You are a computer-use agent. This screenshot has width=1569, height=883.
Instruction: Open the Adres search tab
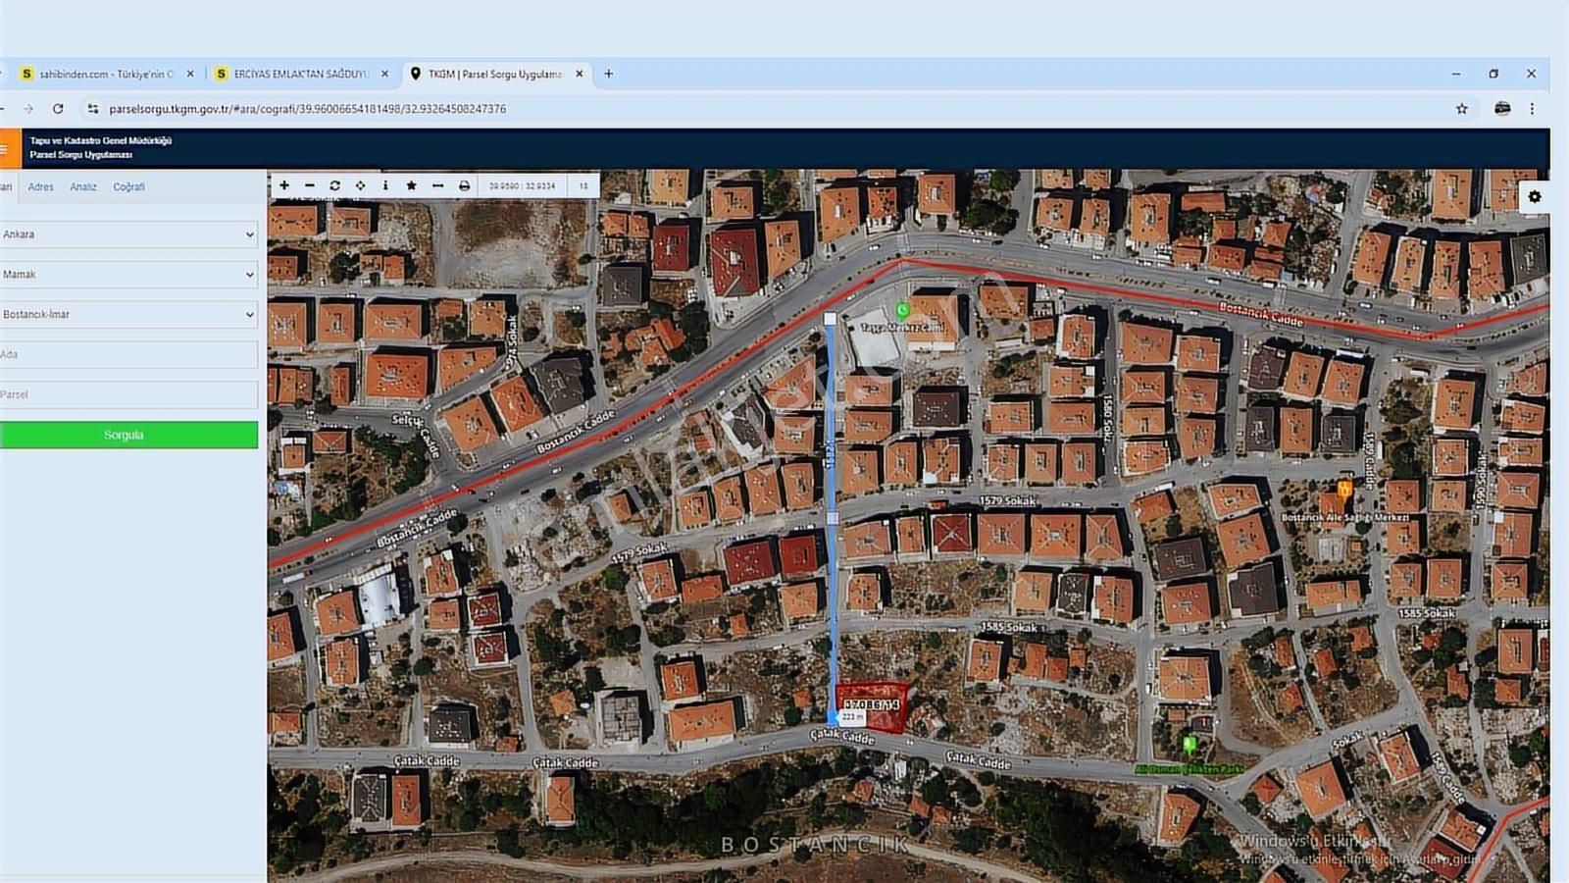(x=41, y=186)
